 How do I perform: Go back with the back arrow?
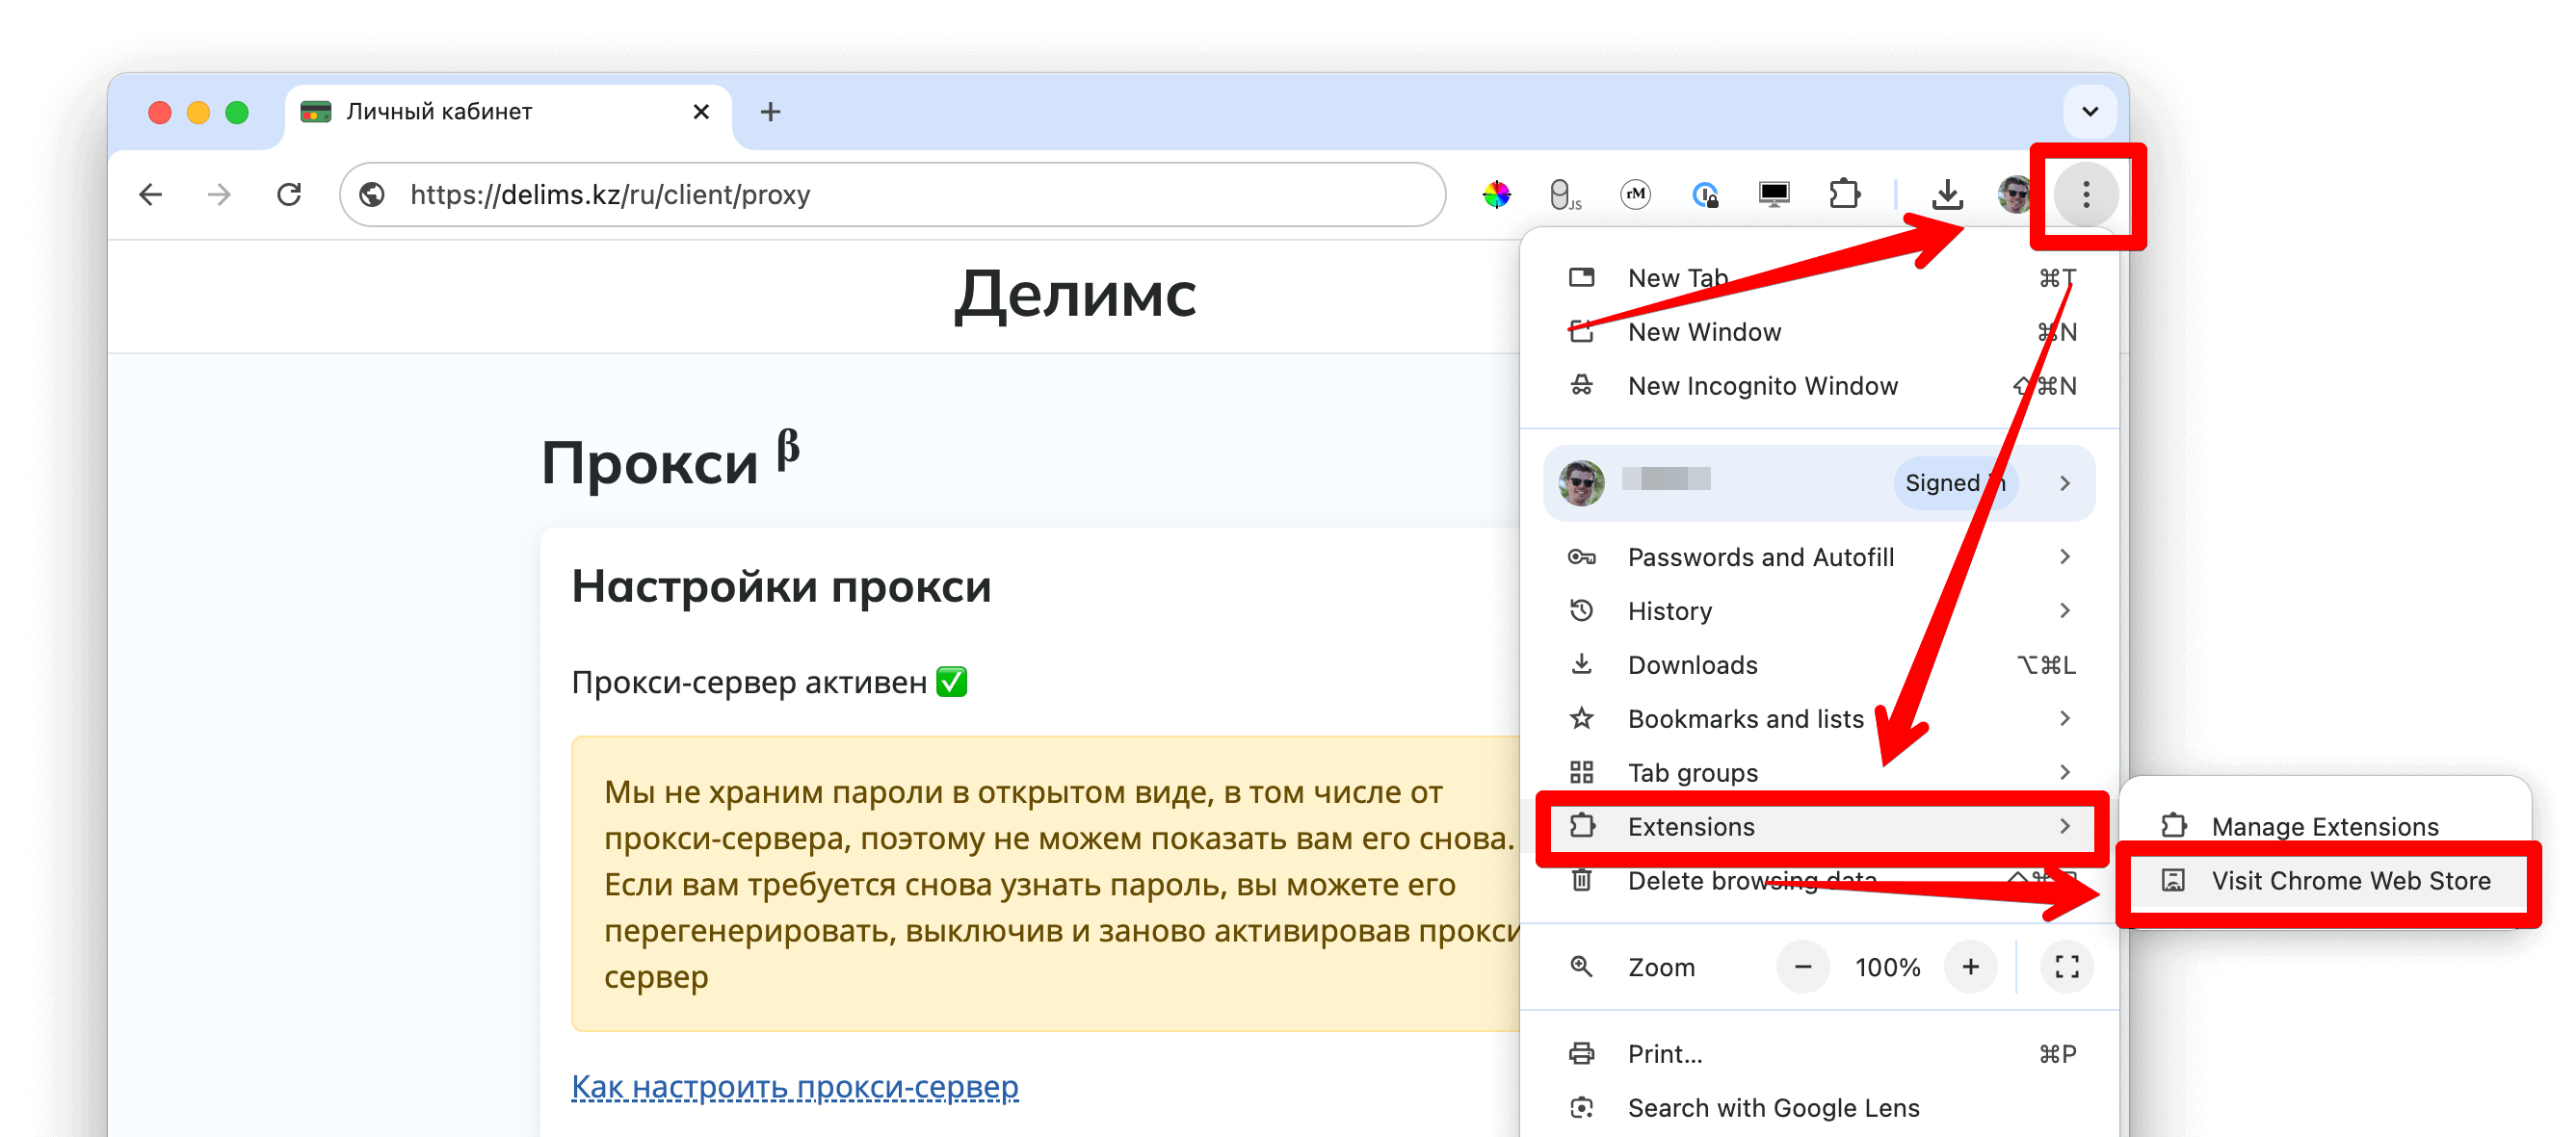[151, 194]
